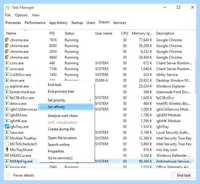Click the csrss.exe icon for PID 448

[x=7, y=63]
